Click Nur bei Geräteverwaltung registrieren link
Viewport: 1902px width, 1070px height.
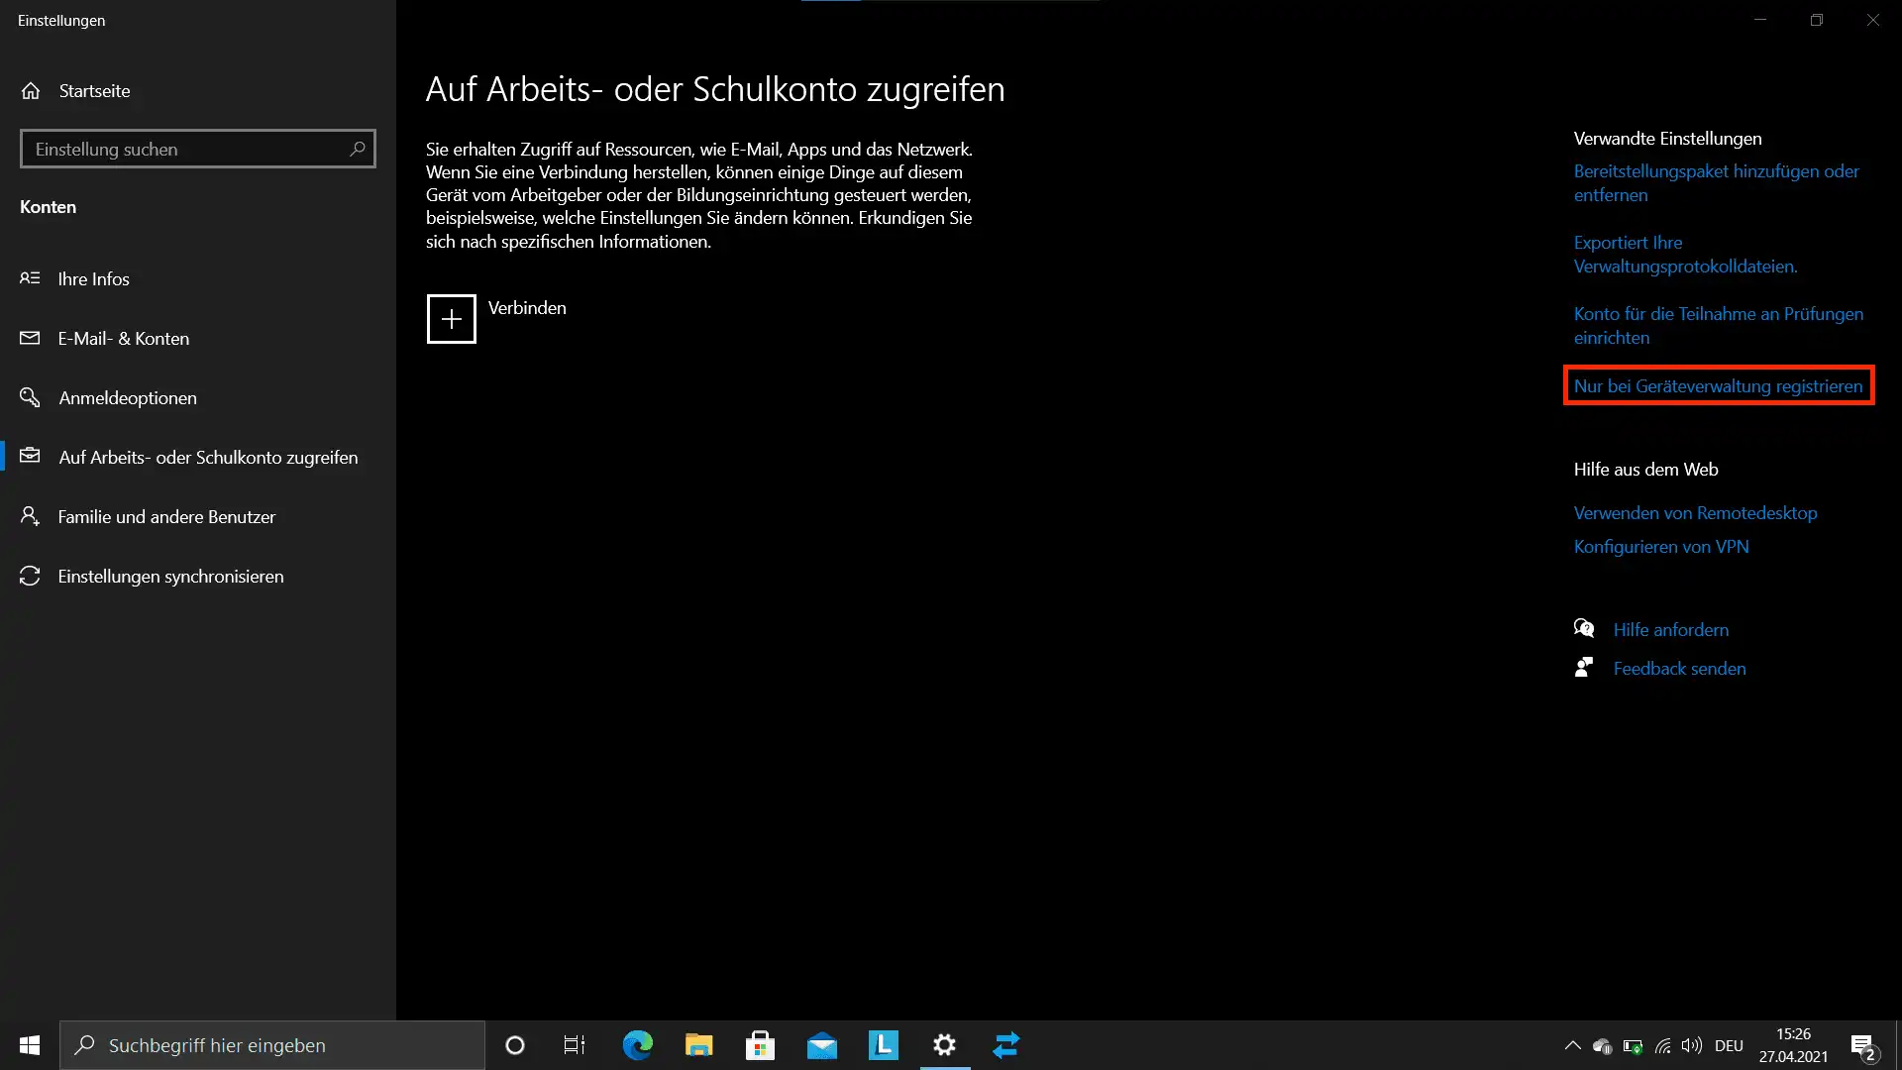tap(1718, 386)
